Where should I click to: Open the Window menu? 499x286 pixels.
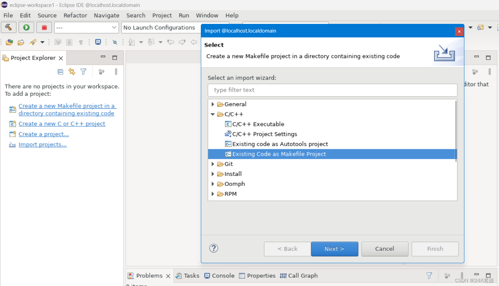(207, 15)
